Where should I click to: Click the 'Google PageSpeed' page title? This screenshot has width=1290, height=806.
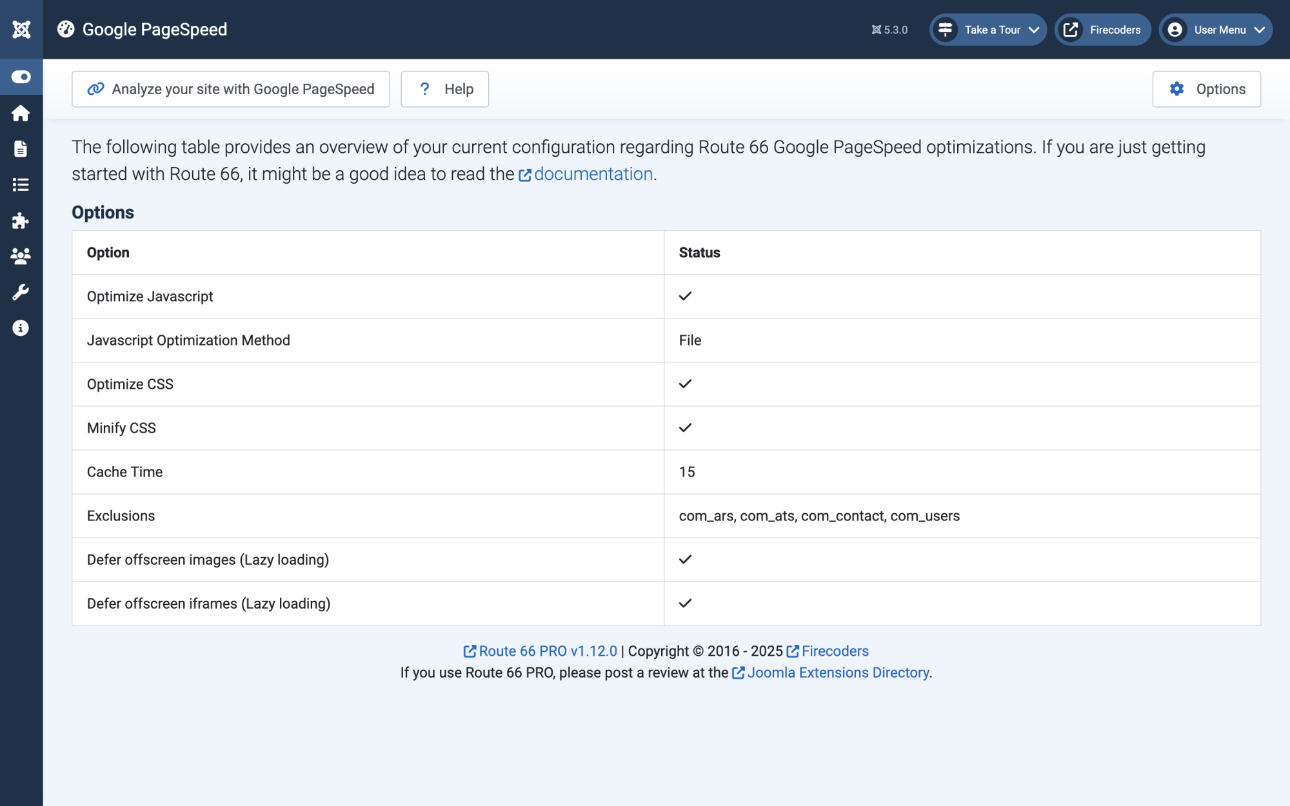coord(155,30)
